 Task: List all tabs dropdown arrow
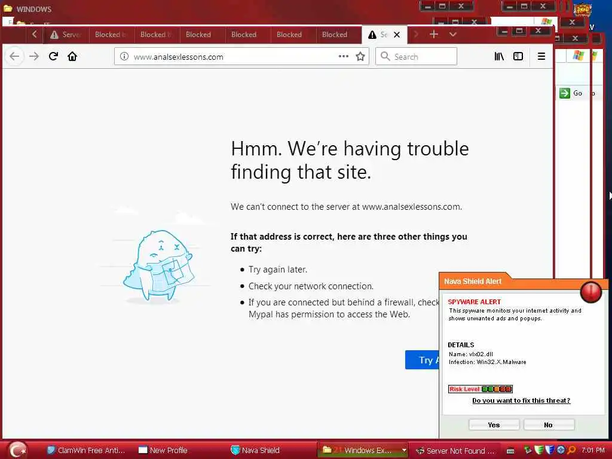click(x=453, y=34)
